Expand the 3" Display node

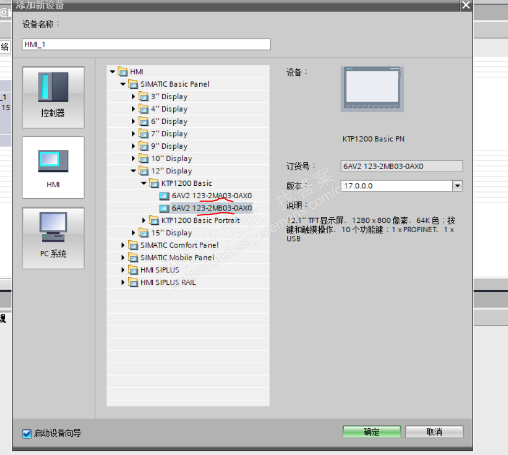133,97
